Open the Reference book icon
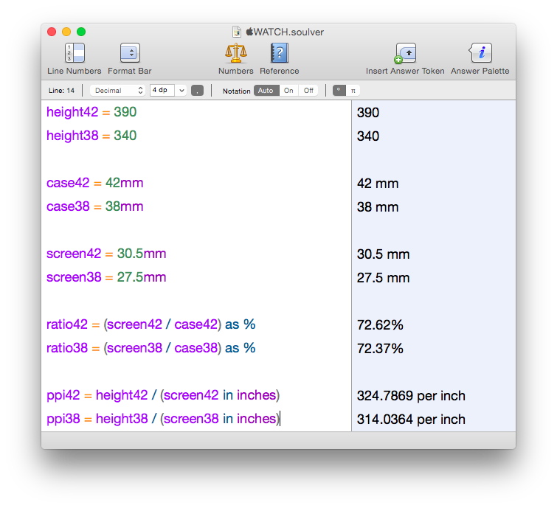557x508 pixels. click(280, 53)
